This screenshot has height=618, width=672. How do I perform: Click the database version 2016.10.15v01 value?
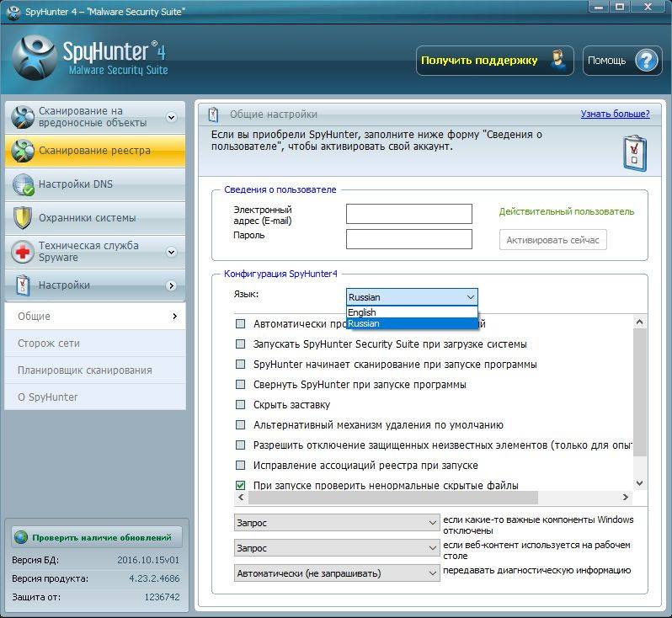tap(148, 560)
